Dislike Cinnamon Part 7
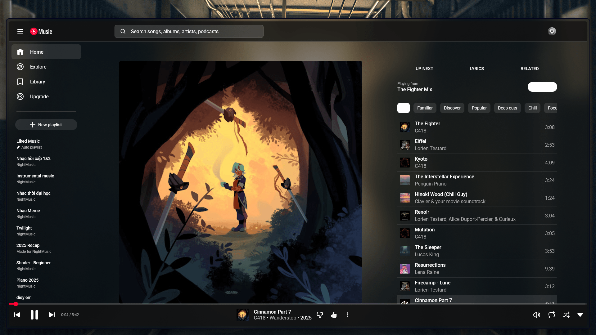This screenshot has width=596, height=335. click(x=320, y=315)
